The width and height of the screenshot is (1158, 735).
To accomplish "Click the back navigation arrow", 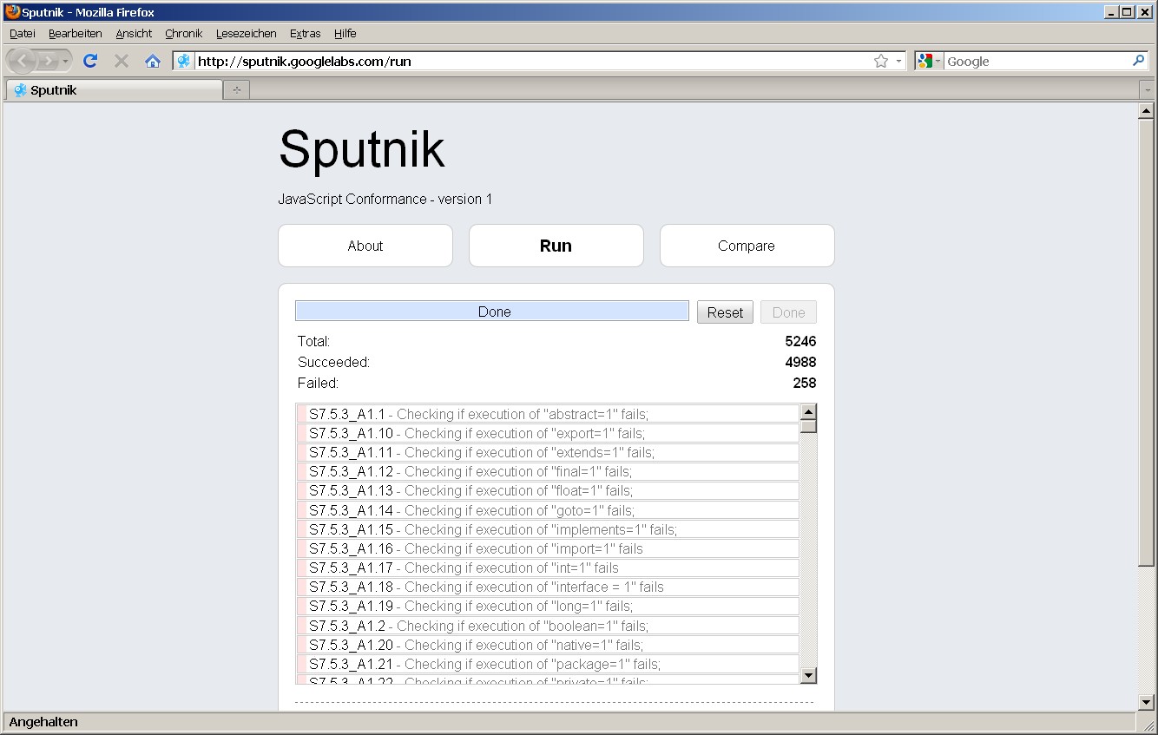I will click(x=21, y=61).
